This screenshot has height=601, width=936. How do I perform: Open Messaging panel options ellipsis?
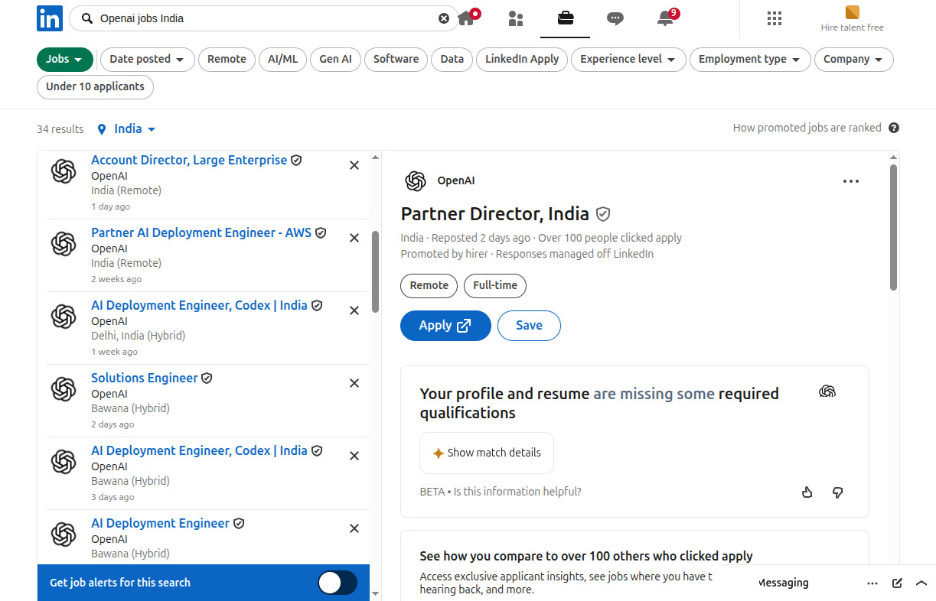click(x=872, y=583)
